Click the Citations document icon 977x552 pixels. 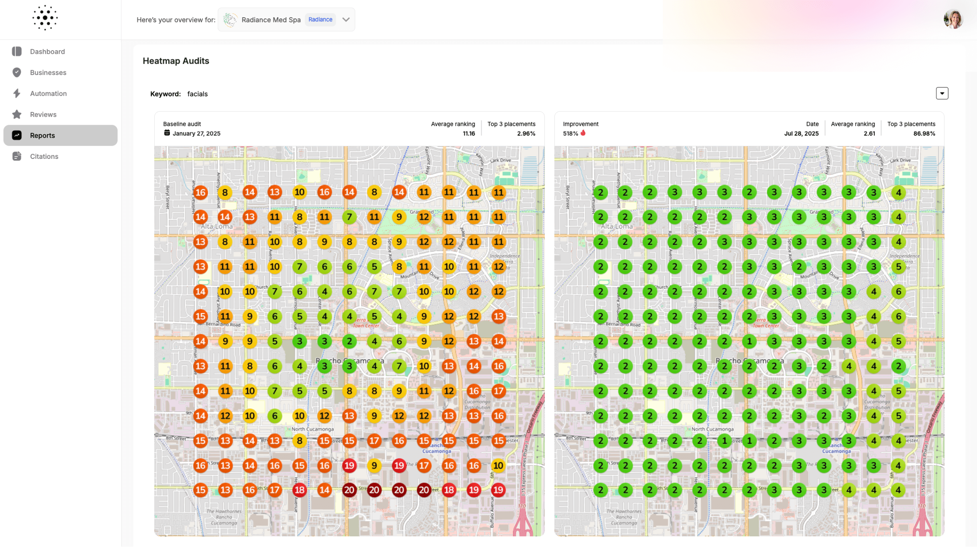16,156
